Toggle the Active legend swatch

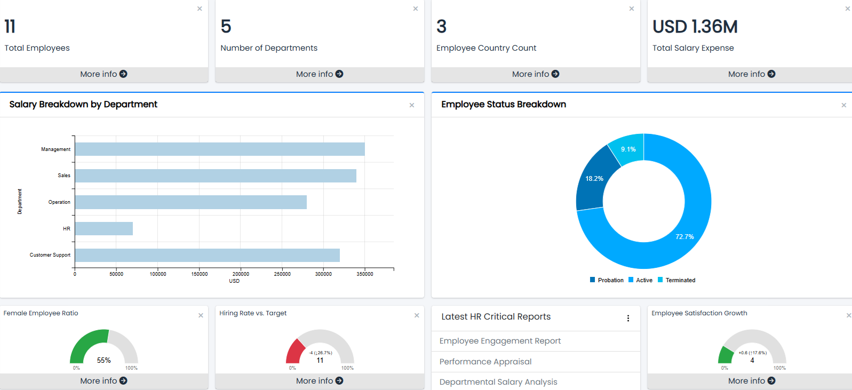(631, 280)
